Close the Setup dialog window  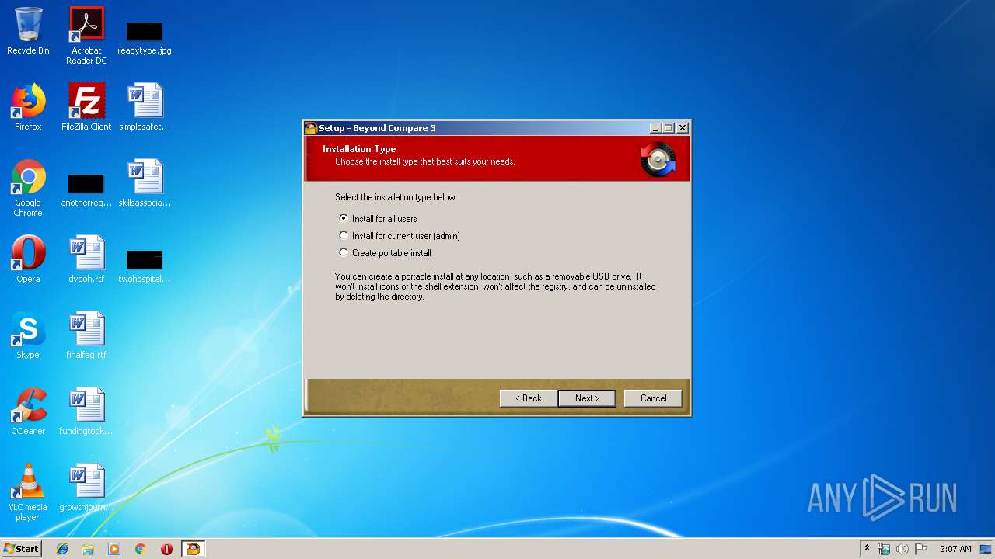[x=683, y=128]
